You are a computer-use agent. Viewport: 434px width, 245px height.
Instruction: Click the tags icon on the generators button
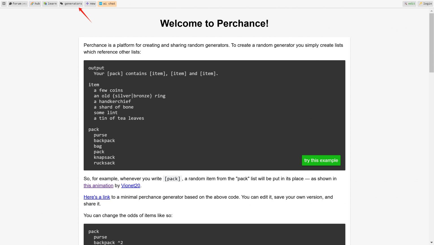tap(62, 4)
